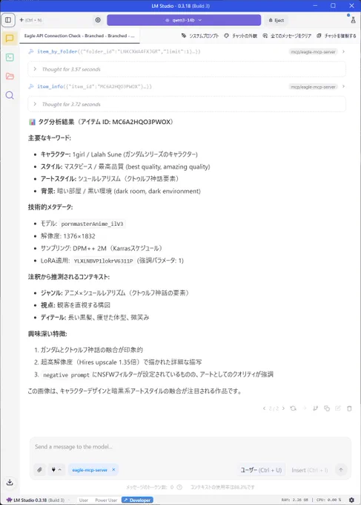Click the mcp/eagle-mcp-server badge on item_by_folder
The height and width of the screenshot is (505, 361).
[313, 51]
